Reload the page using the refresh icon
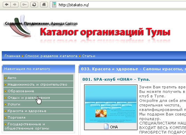 (x=34, y=5)
